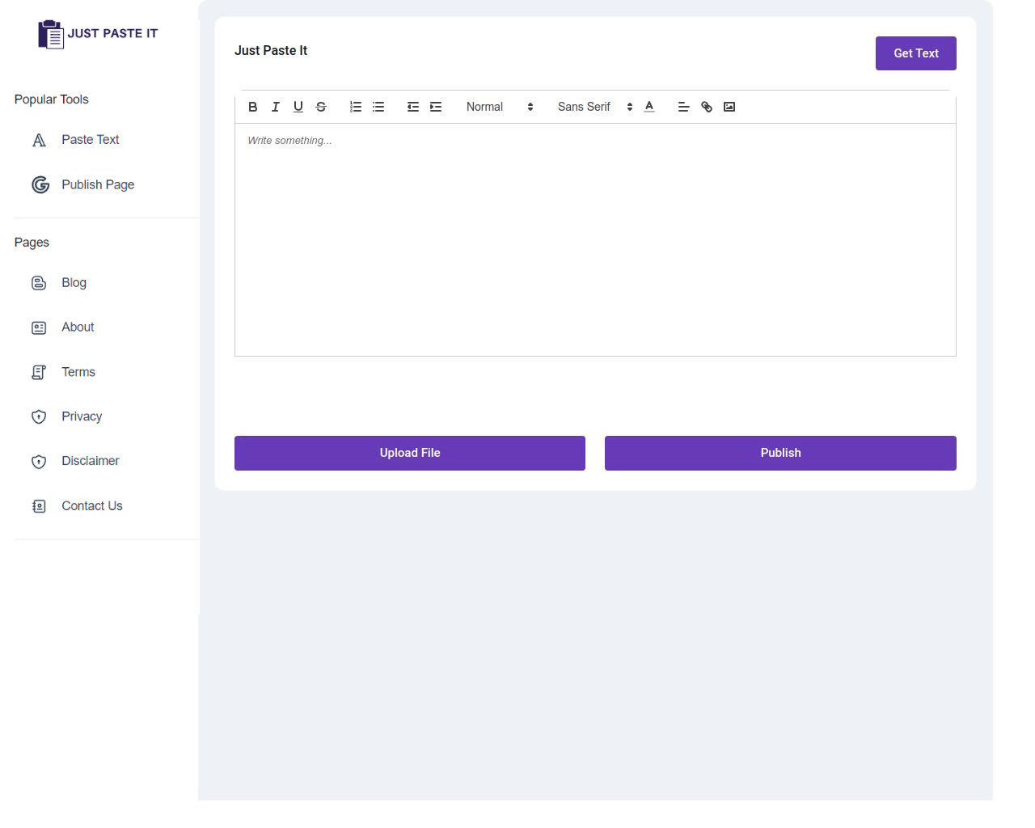Image resolution: width=1035 pixels, height=828 pixels.
Task: Insert an image into the editor
Action: (729, 106)
